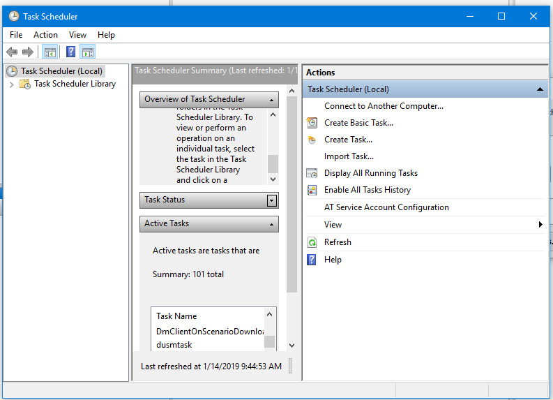Click the summary pane scroll-down arrow
The image size is (553, 400).
(x=291, y=346)
